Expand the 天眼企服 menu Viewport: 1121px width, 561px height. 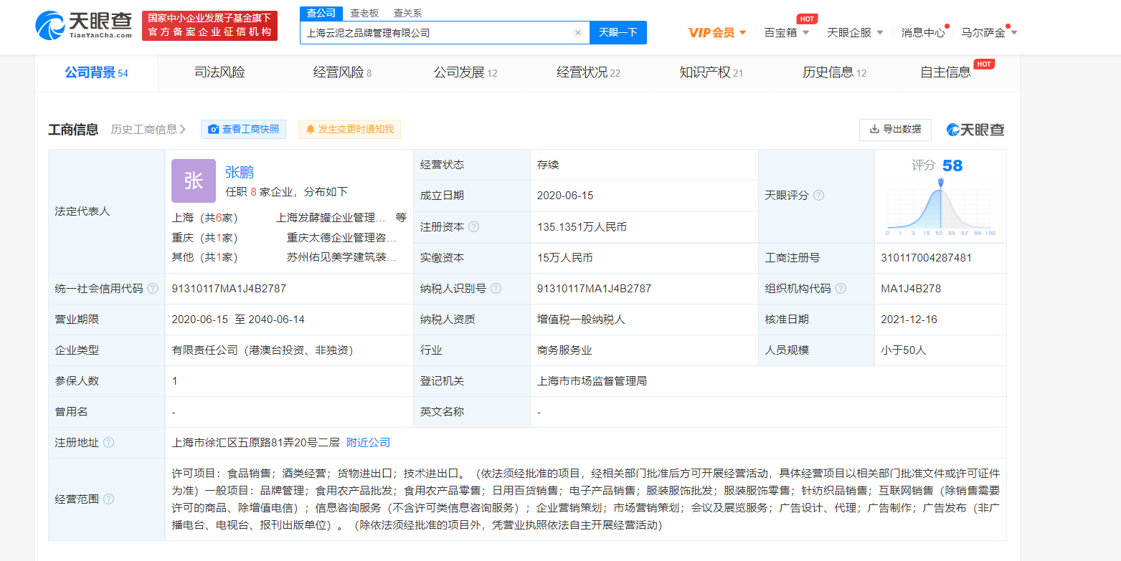click(855, 32)
